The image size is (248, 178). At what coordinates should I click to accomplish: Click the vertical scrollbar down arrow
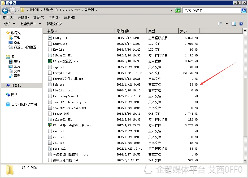pos(245,161)
